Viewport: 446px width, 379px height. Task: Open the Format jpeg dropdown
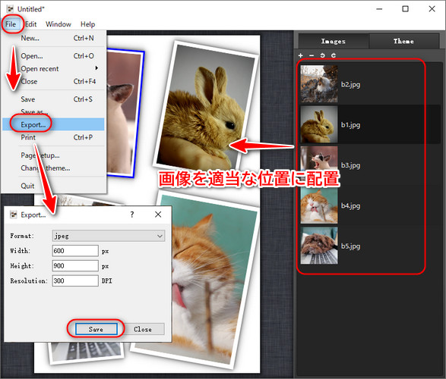tap(109, 236)
